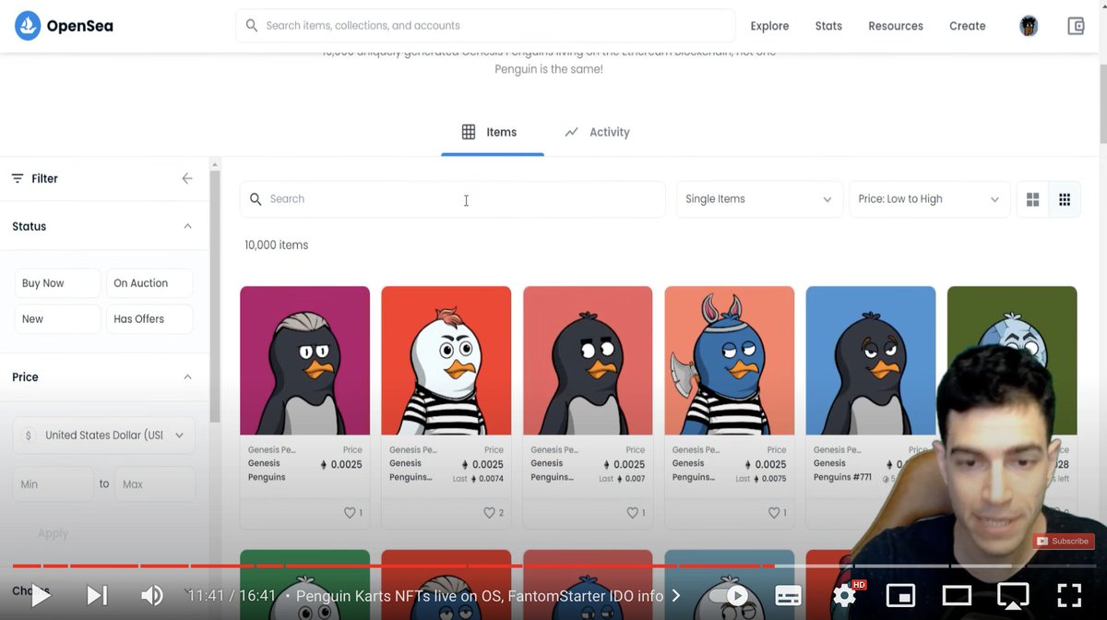Seek in the video progress bar
This screenshot has width=1107, height=620.
tap(553, 566)
